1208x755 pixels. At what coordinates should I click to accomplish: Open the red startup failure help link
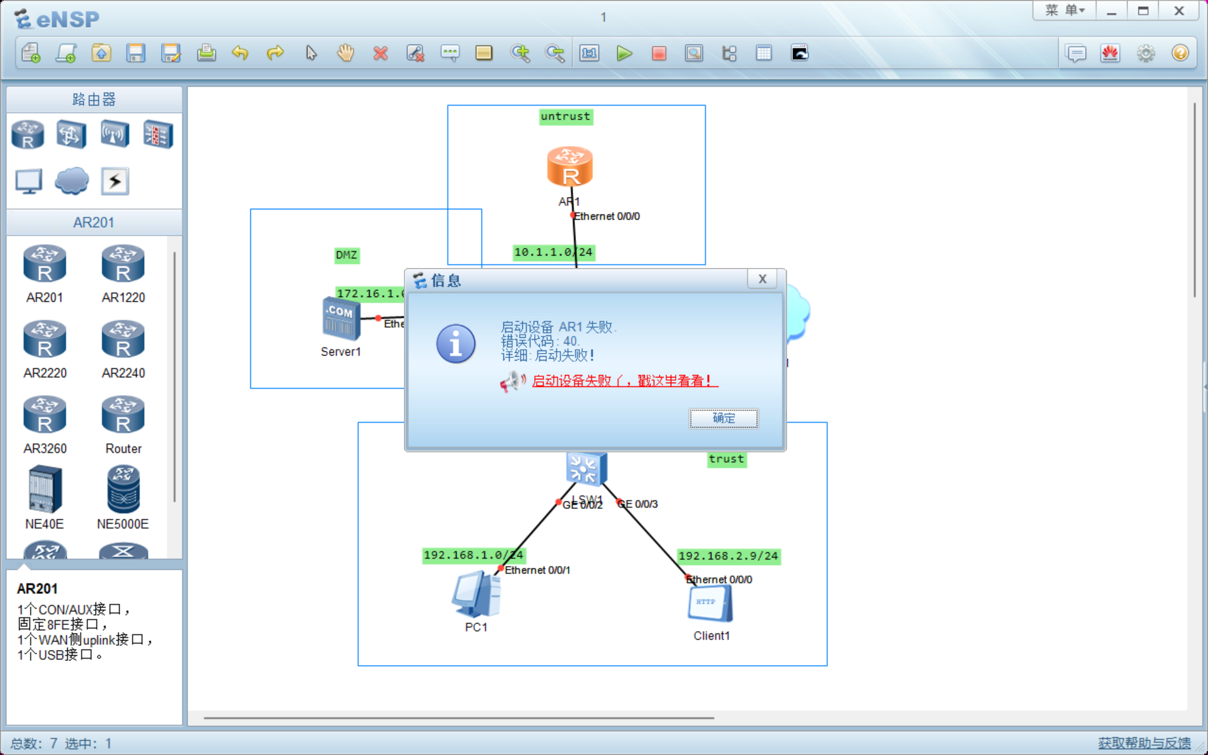624,381
